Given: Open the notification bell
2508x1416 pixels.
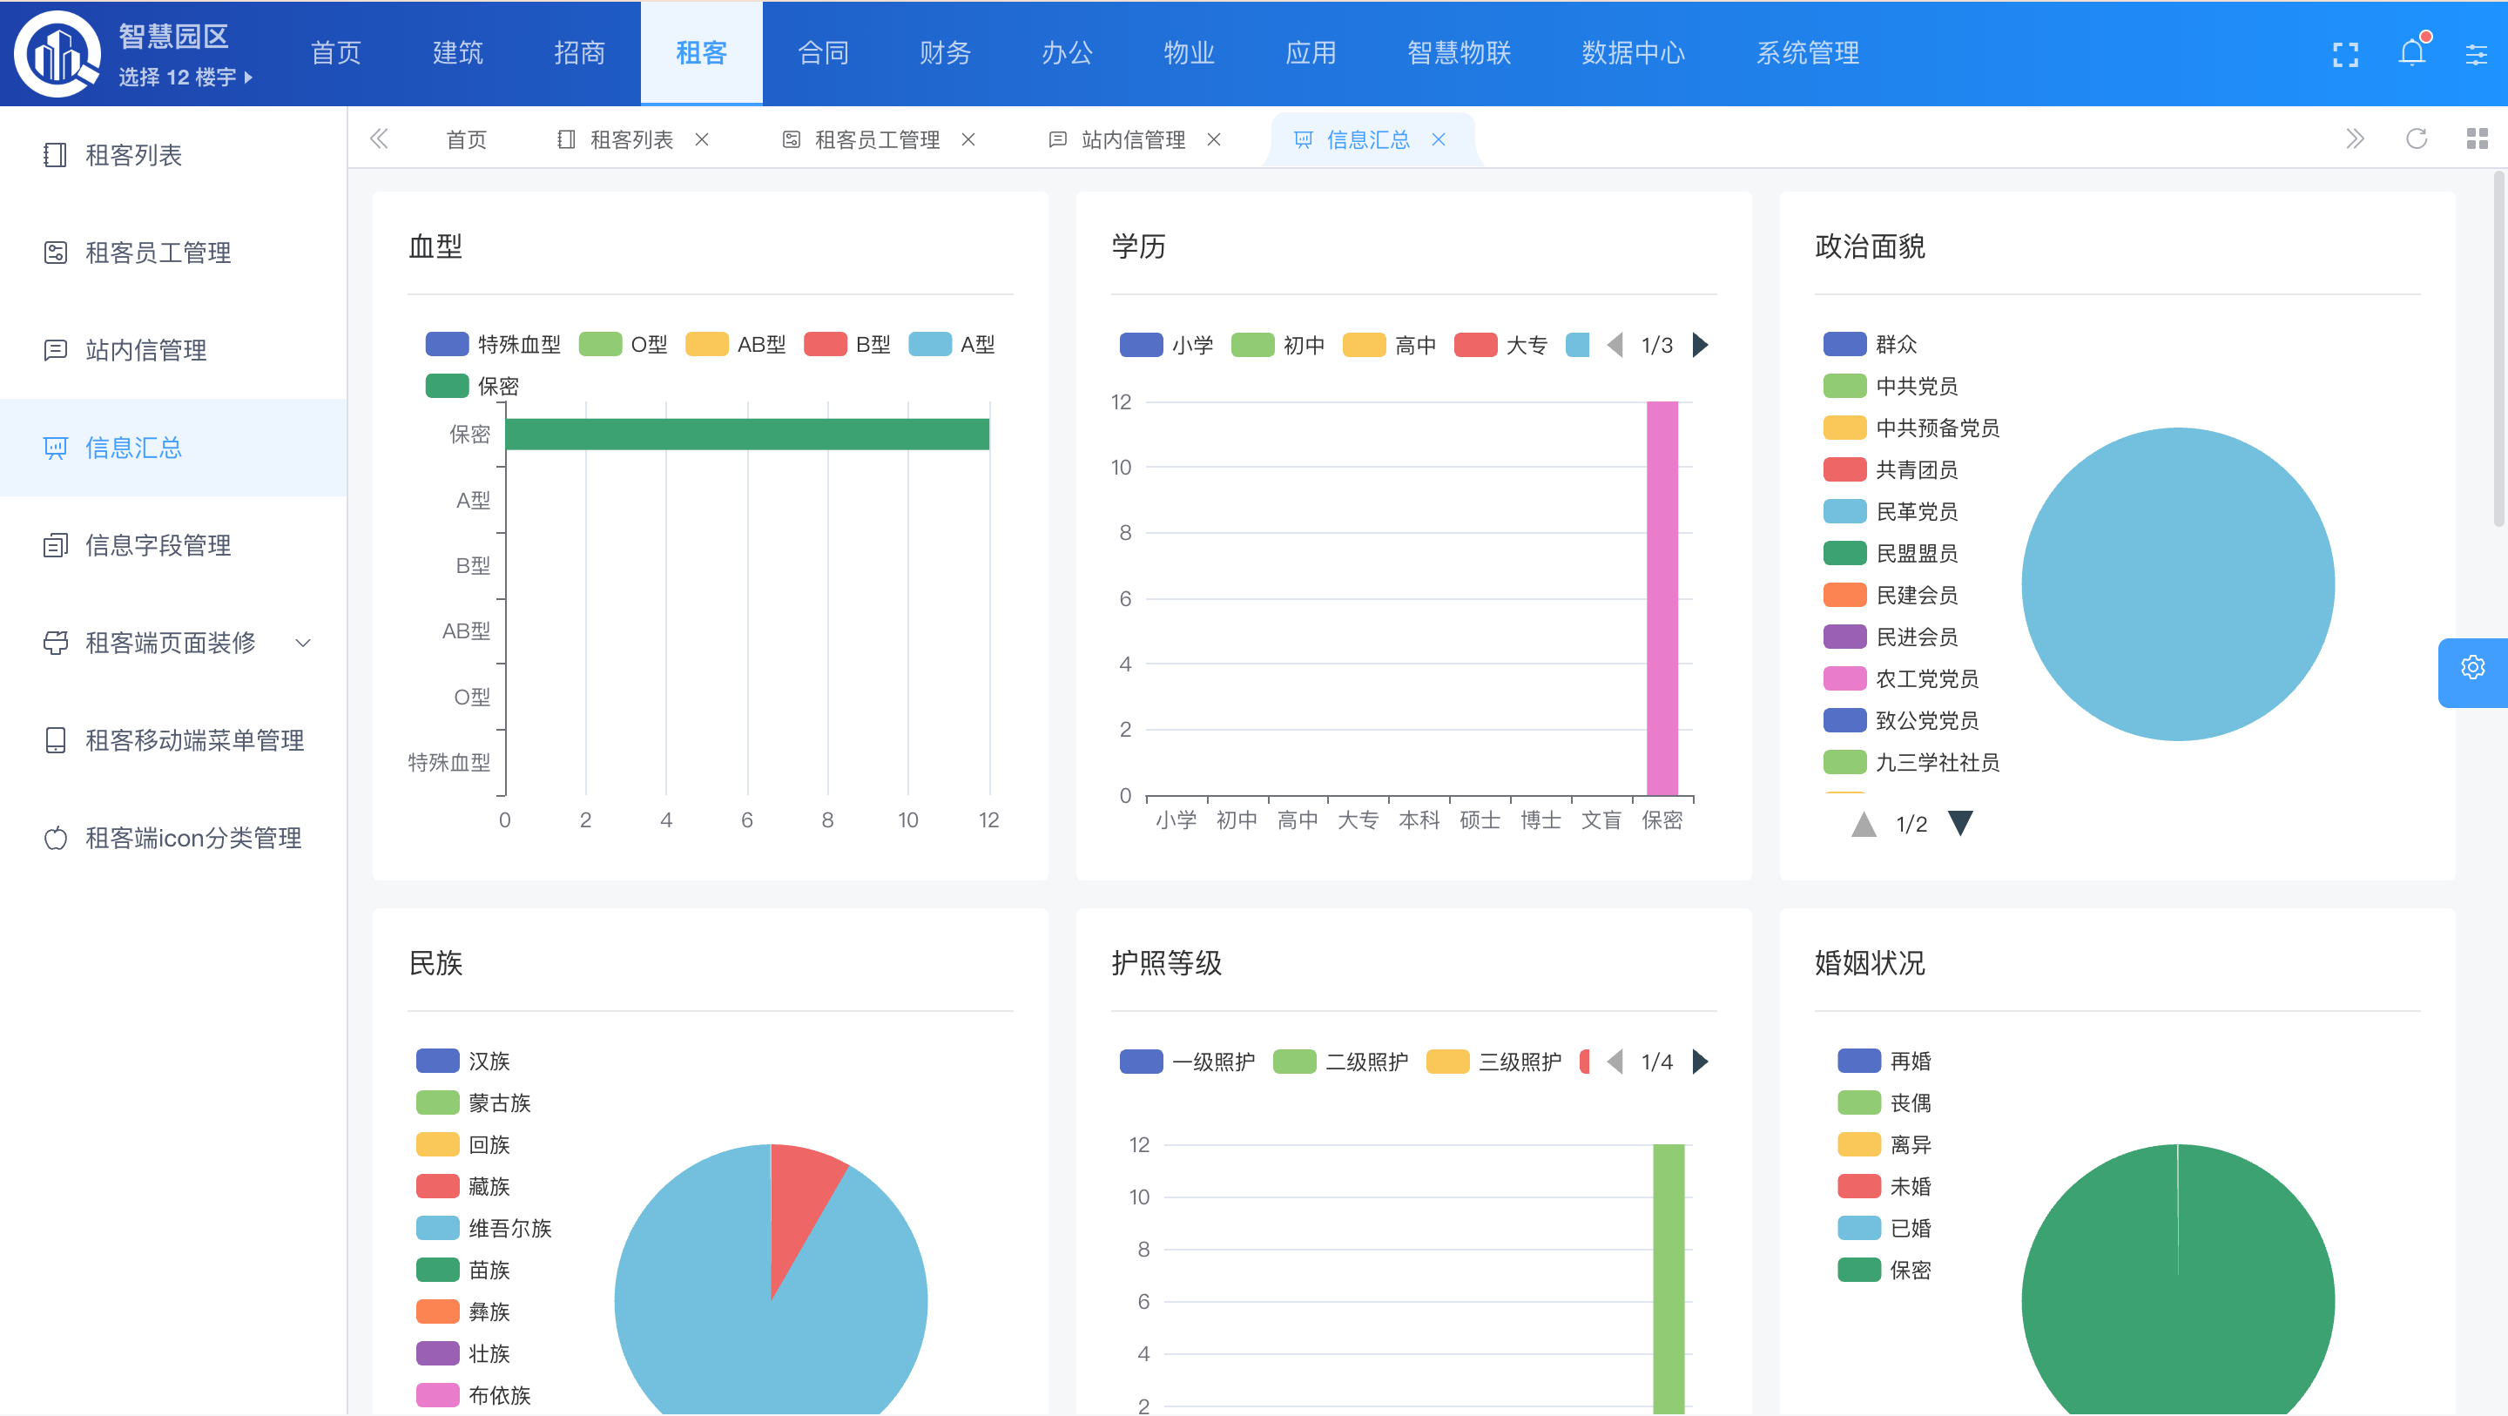Looking at the screenshot, I should click(x=2410, y=52).
